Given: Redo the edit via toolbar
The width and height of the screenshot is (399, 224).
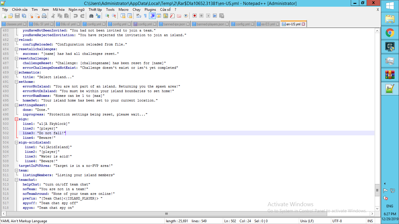Looking at the screenshot, I should [82, 16].
